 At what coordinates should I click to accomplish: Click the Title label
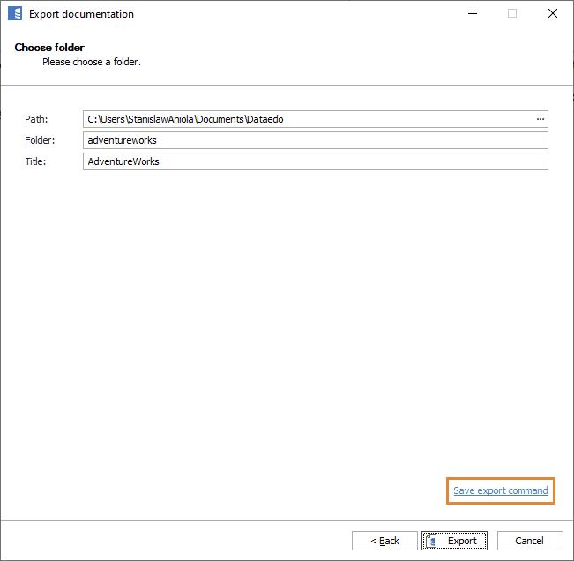coord(35,161)
